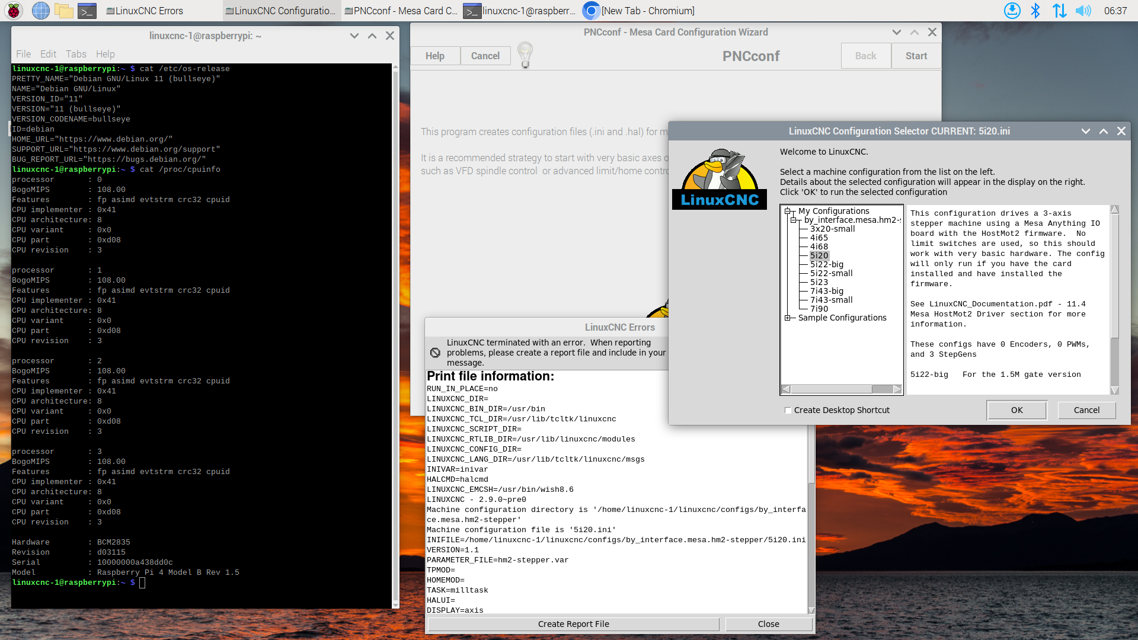Click the description pane down scroll arrow
This screenshot has height=640, width=1138.
tap(1115, 391)
